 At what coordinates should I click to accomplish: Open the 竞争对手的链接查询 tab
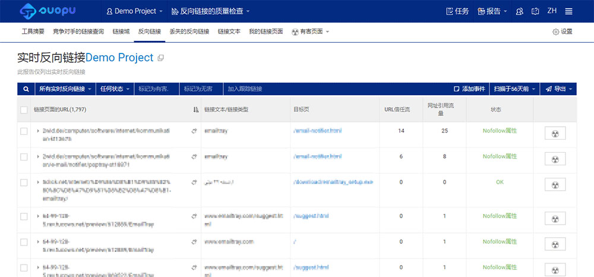(78, 32)
